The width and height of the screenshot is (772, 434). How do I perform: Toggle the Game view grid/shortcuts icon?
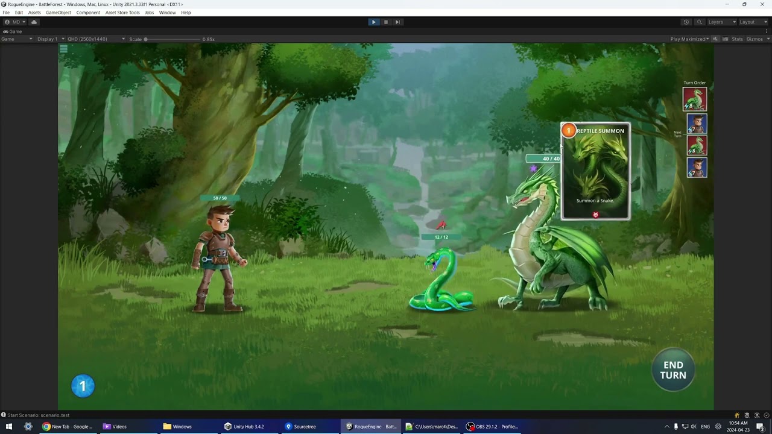point(724,39)
